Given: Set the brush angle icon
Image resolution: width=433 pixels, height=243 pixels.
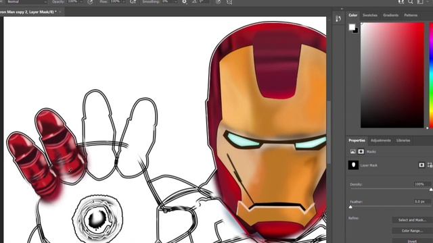Looking at the screenshot, I should [x=194, y=2].
